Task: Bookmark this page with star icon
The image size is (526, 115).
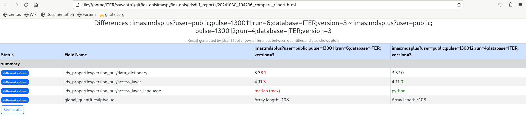Action: (x=459, y=5)
